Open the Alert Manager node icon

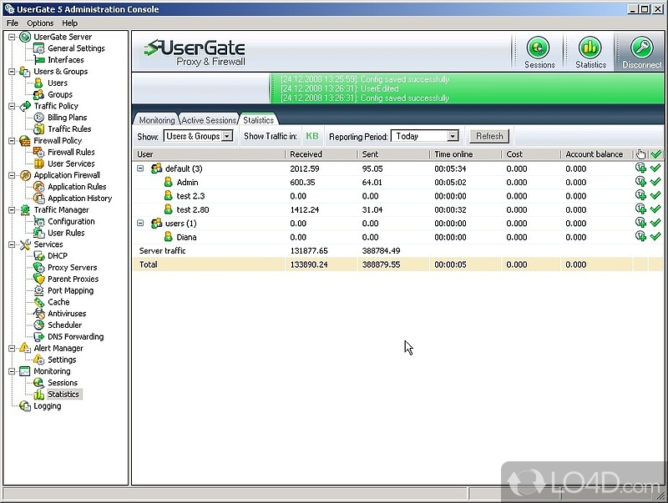[x=25, y=348]
